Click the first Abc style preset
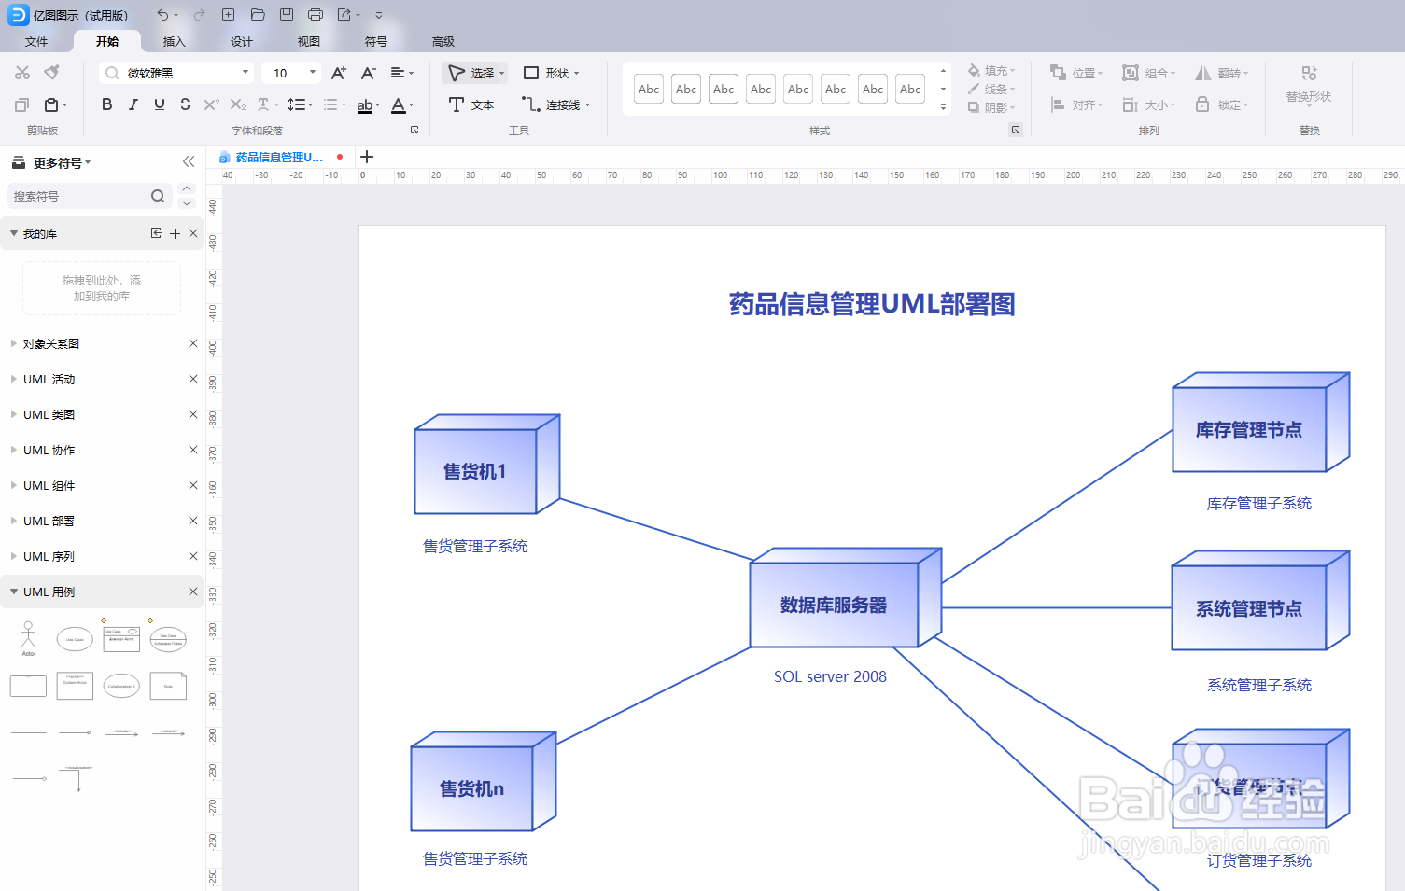1405x891 pixels. pos(648,88)
